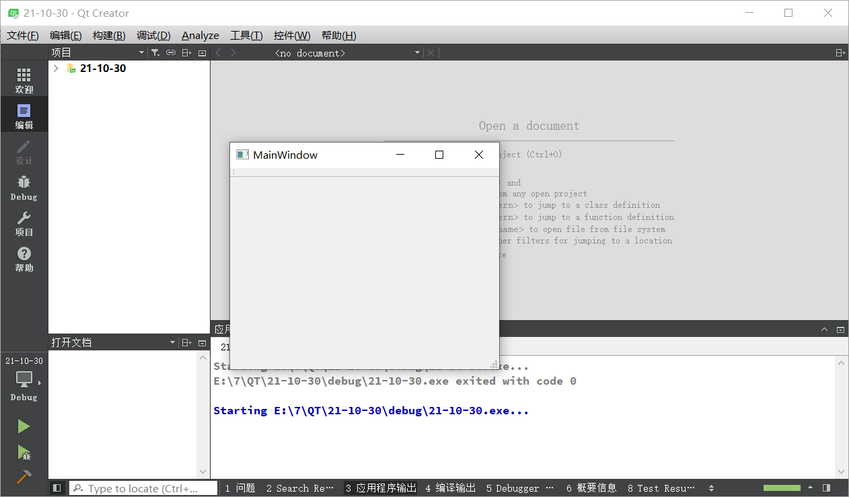Viewport: 849px width, 497px height.
Task: Toggle progress details arrow in status bar
Action: 810,488
